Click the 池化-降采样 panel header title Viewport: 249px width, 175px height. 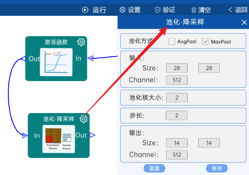click(x=185, y=22)
